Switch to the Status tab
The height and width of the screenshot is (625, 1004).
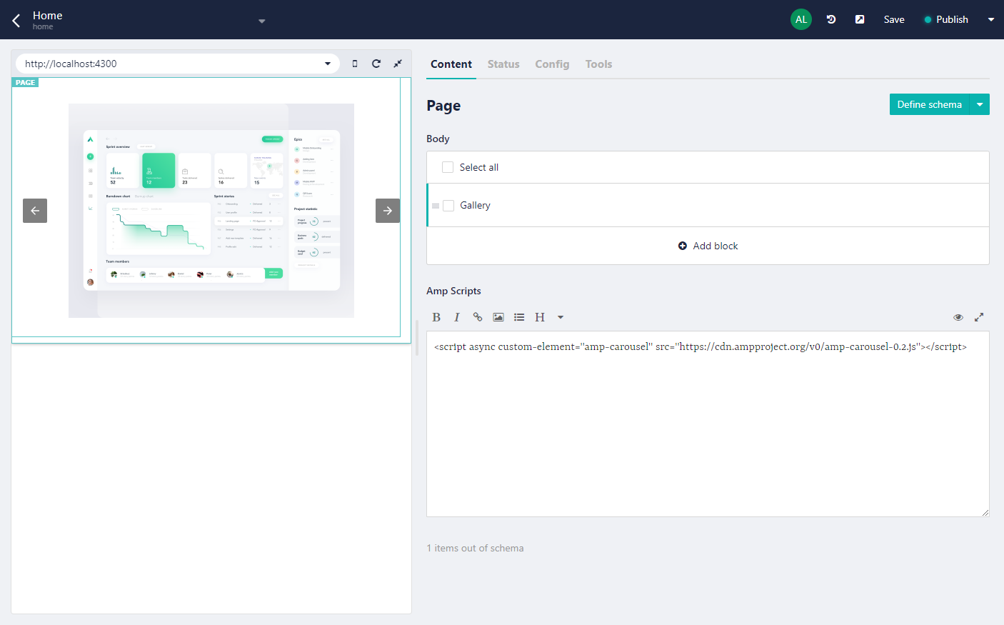click(x=503, y=64)
